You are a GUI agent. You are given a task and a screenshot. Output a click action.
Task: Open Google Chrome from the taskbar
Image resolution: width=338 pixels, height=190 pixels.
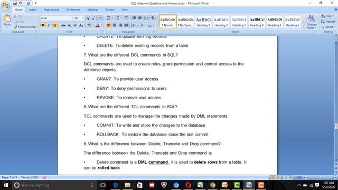[x=212, y=185]
